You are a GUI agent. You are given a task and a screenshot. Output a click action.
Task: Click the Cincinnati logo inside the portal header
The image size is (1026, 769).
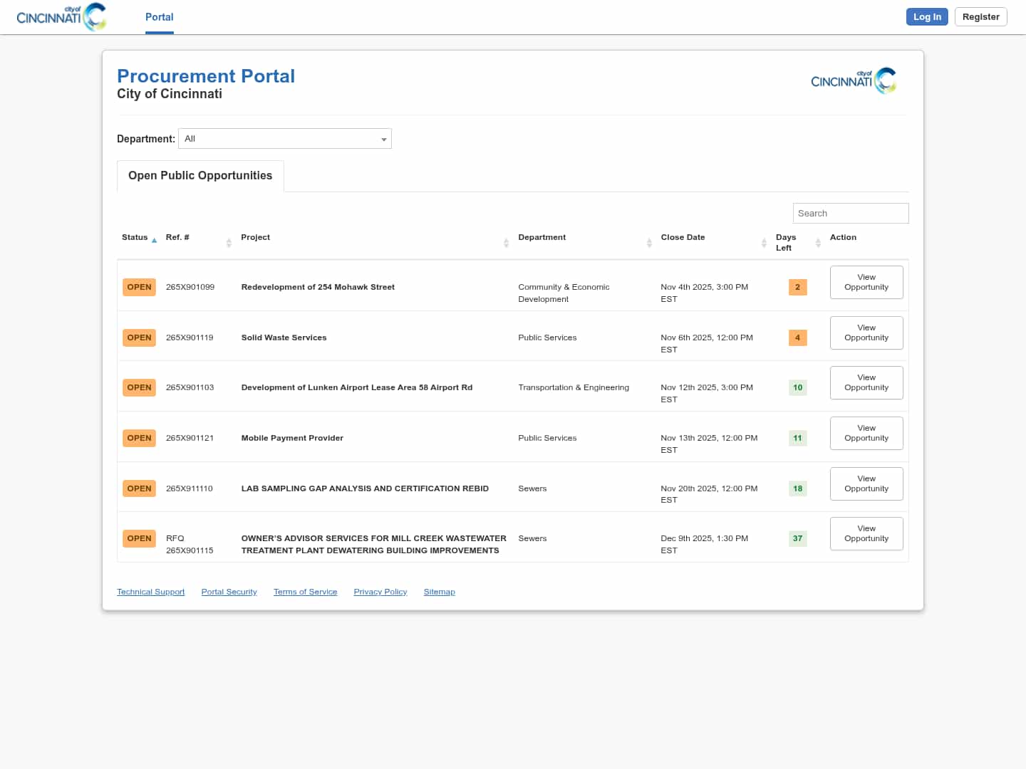854,80
